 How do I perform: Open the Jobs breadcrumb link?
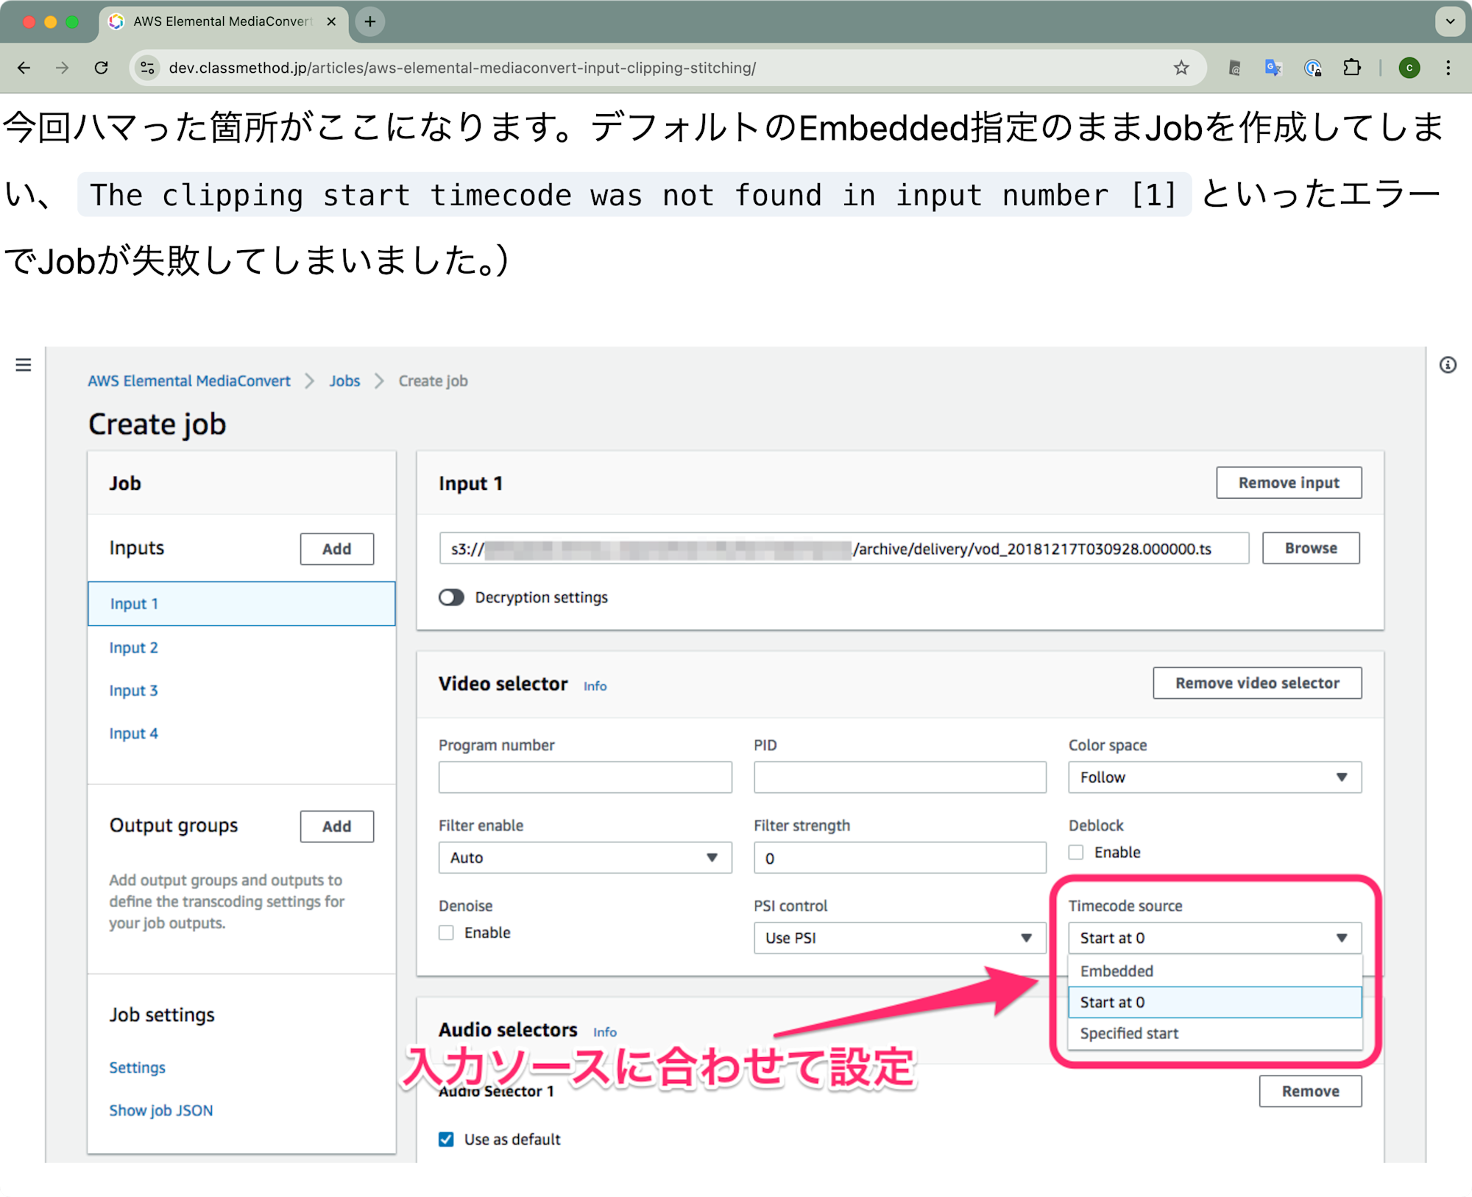pos(344,380)
